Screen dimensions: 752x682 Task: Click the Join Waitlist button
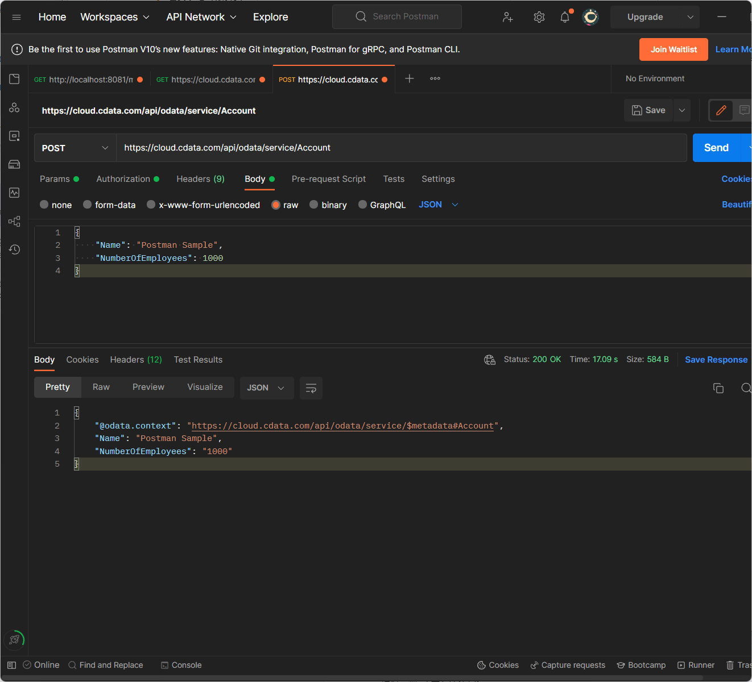[674, 49]
